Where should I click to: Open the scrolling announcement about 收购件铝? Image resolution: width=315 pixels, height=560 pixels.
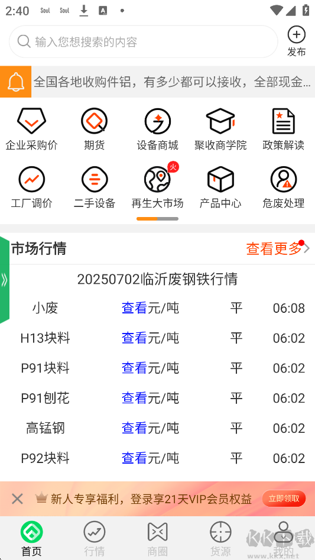(x=172, y=82)
